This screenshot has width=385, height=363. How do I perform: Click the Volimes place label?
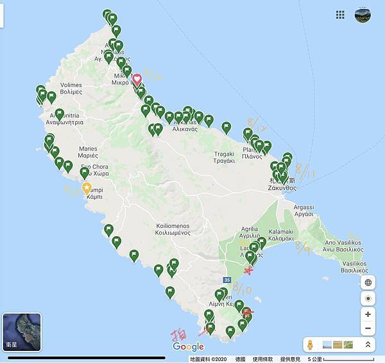(x=71, y=88)
